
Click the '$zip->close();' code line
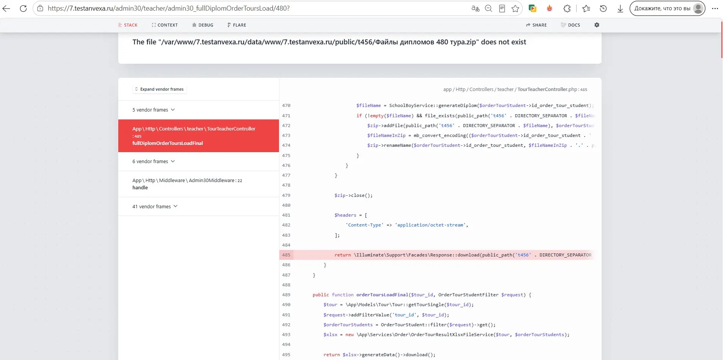pos(353,195)
